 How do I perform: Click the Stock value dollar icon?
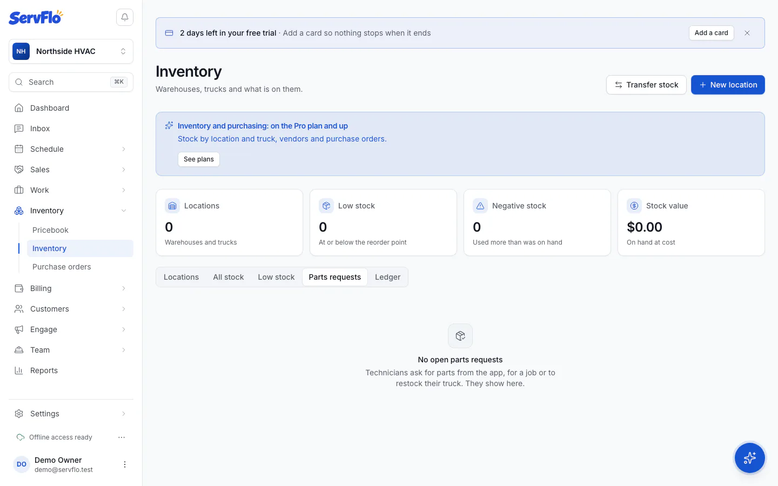(x=634, y=206)
